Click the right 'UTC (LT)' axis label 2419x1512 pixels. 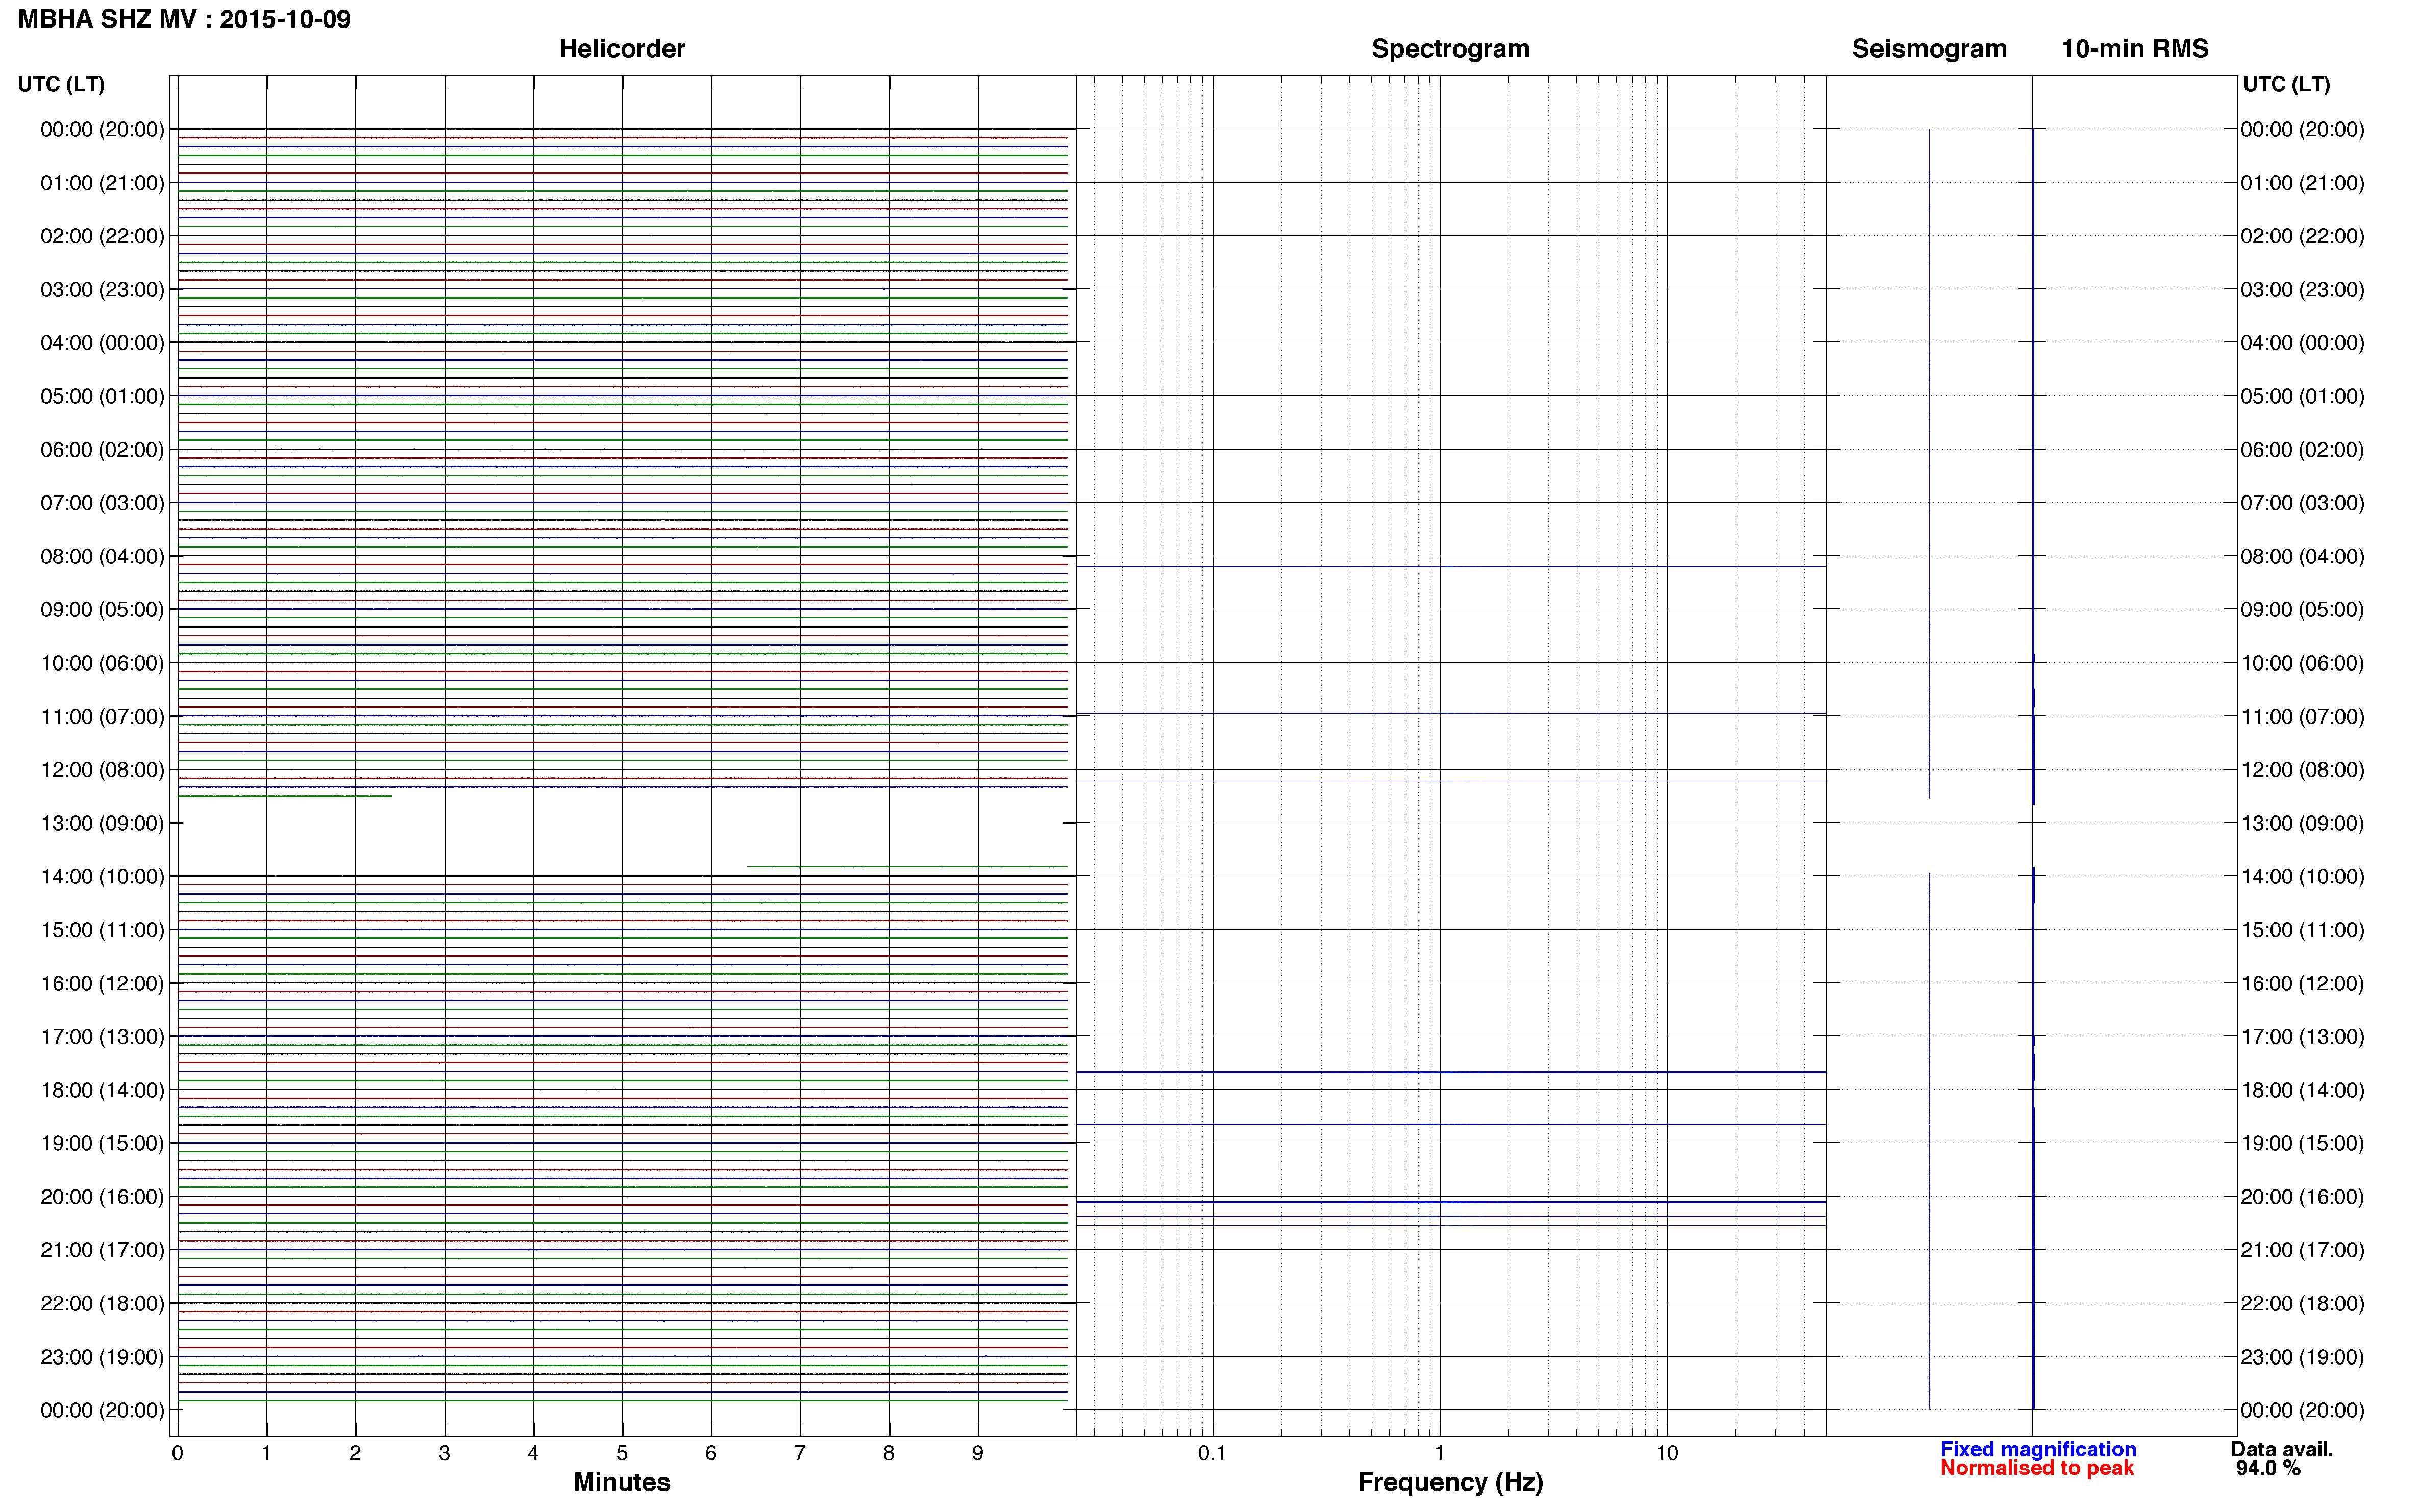pyautogui.click(x=2286, y=84)
